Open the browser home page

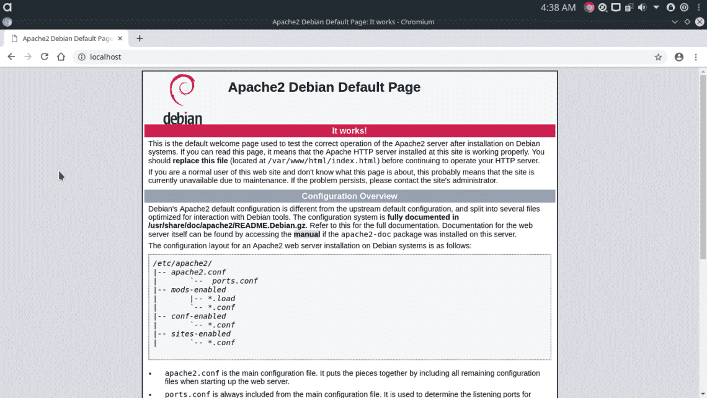[x=61, y=57]
